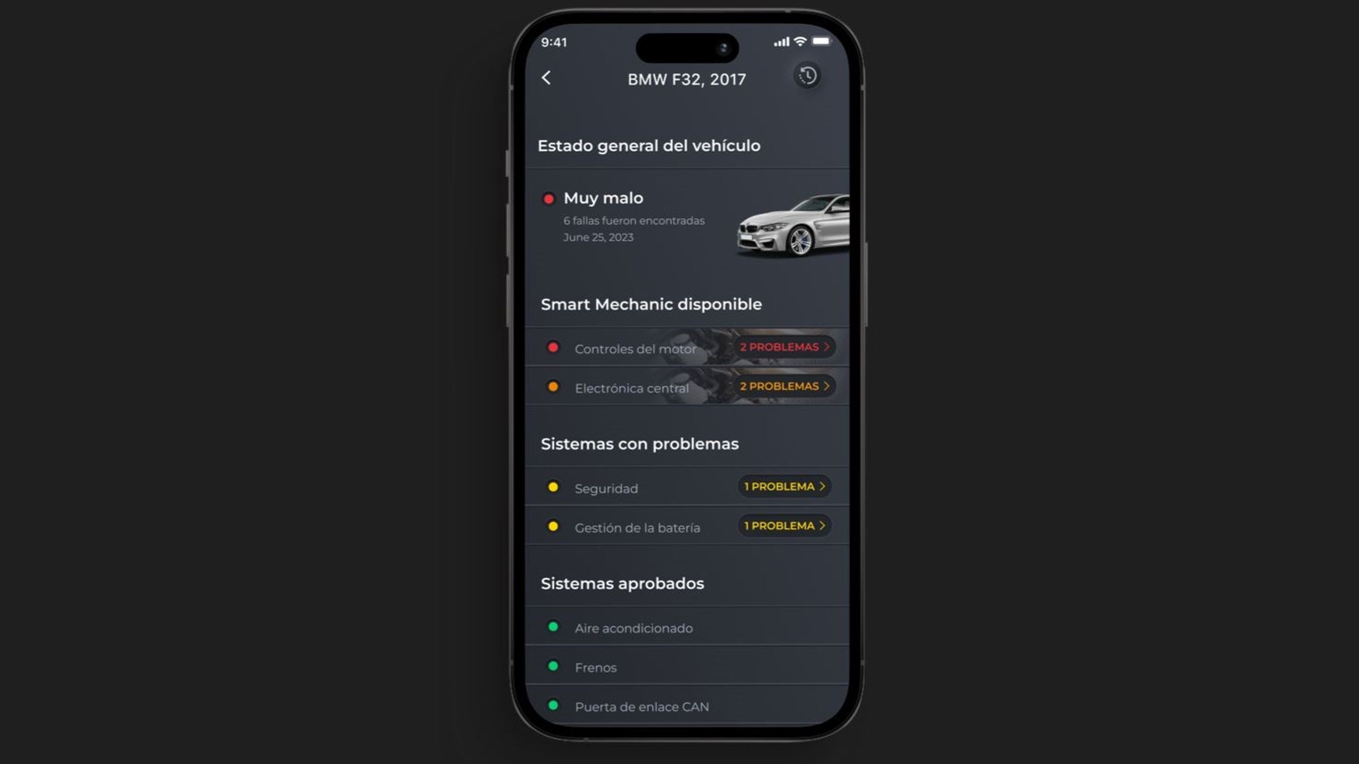The height and width of the screenshot is (764, 1359).
Task: Tap the green dot for Aire acondicionado
Action: click(x=552, y=626)
